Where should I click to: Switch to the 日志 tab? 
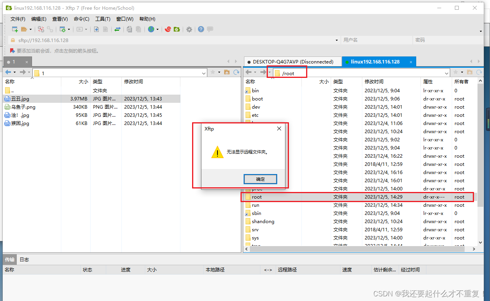point(24,259)
